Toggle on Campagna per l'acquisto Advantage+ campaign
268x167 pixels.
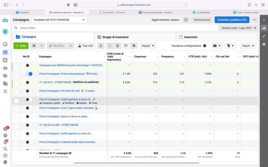tap(29, 65)
